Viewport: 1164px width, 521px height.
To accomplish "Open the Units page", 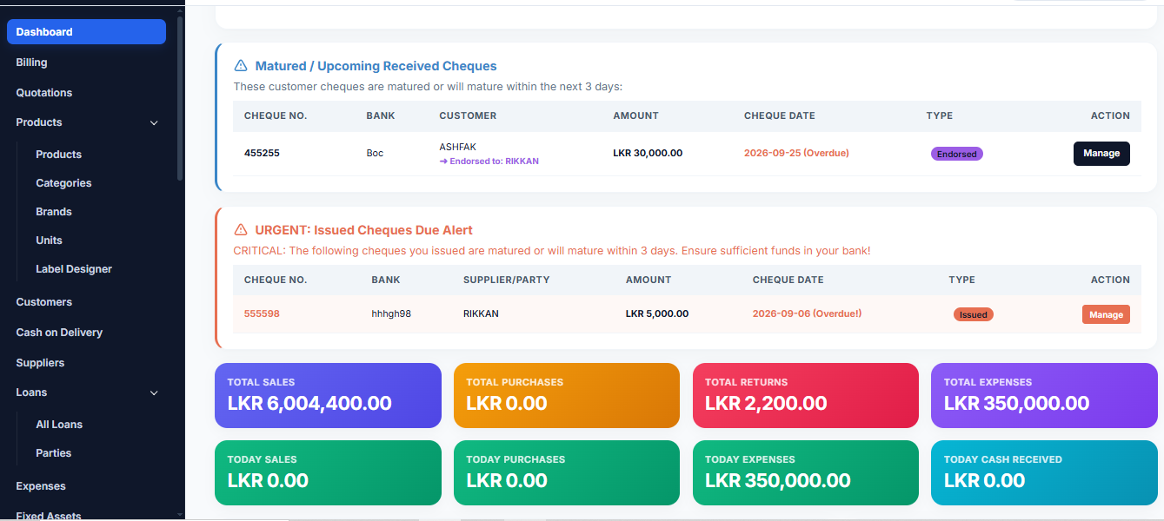I will pyautogui.click(x=49, y=241).
